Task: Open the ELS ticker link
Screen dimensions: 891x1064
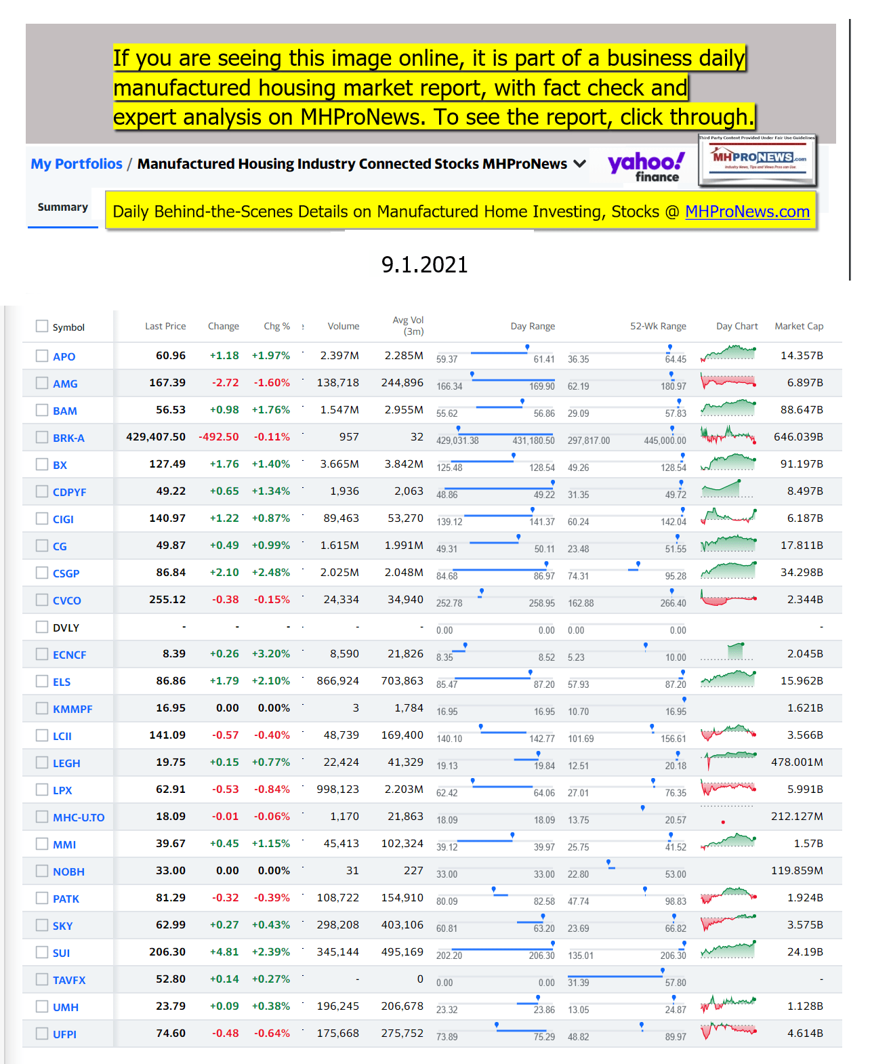Action: (62, 682)
